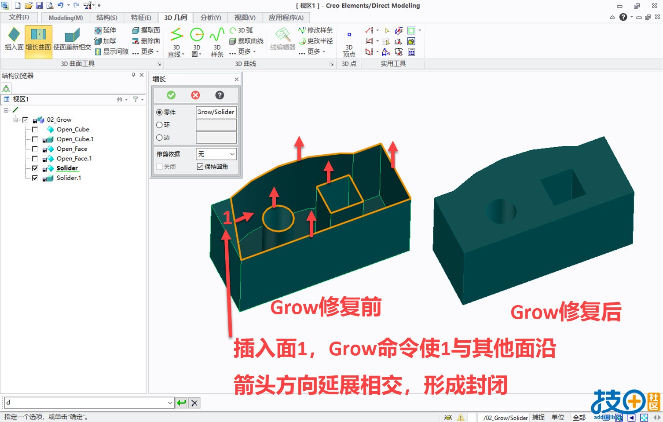
Task: Click the 插入面 (Insert Face) tool
Action: (14, 40)
